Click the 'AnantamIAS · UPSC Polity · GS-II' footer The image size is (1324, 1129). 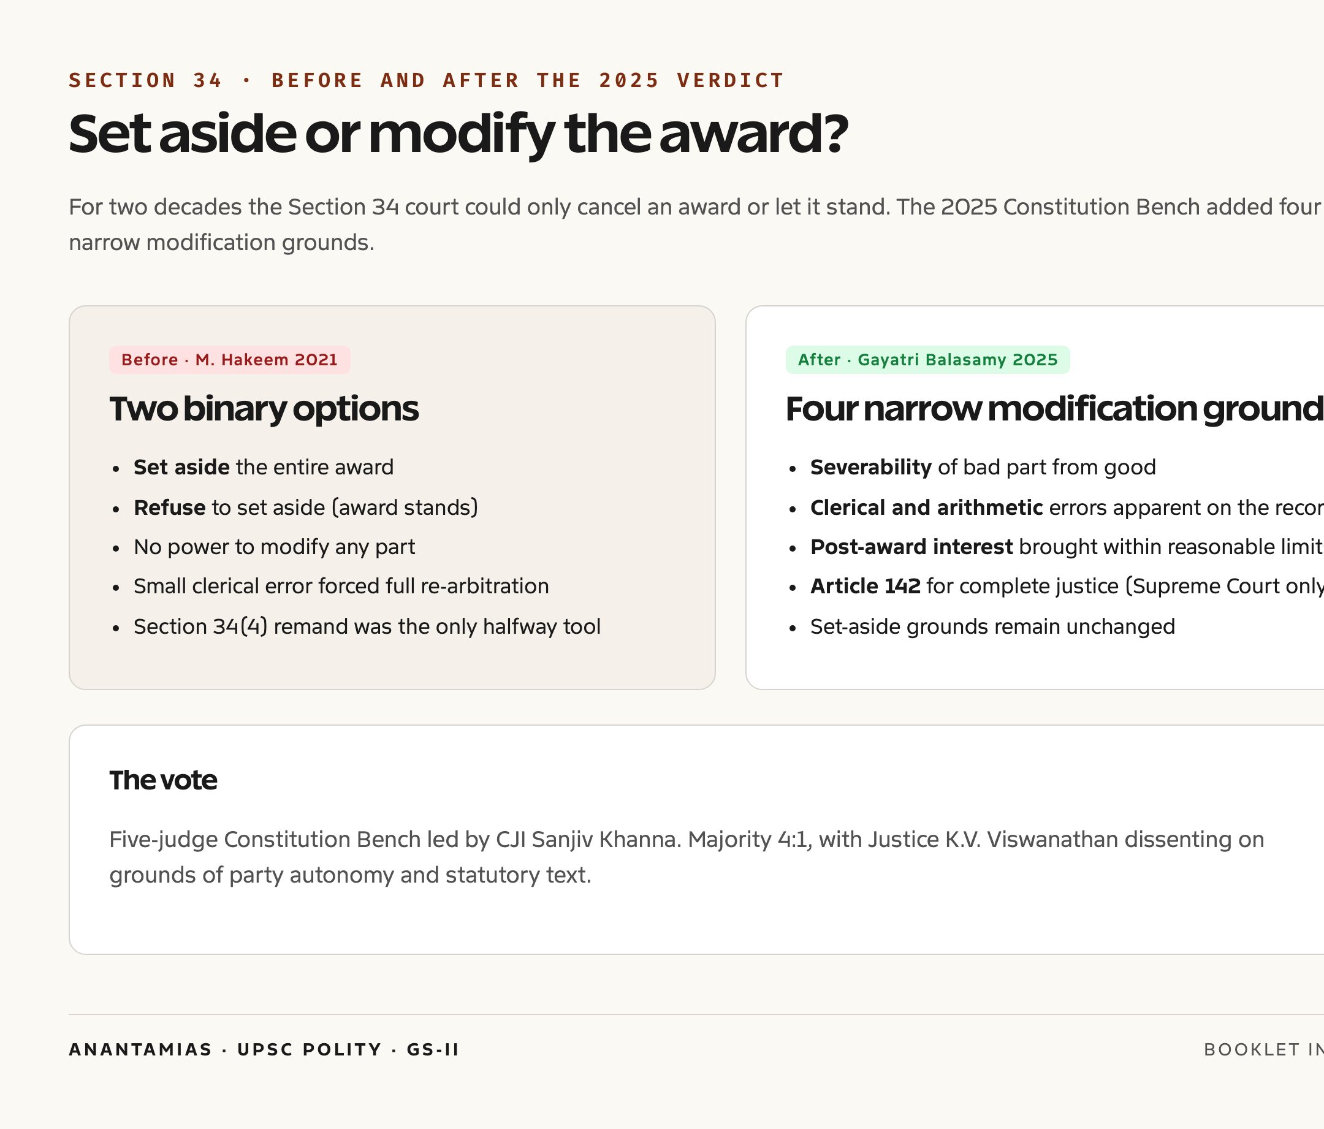pyautogui.click(x=264, y=1050)
